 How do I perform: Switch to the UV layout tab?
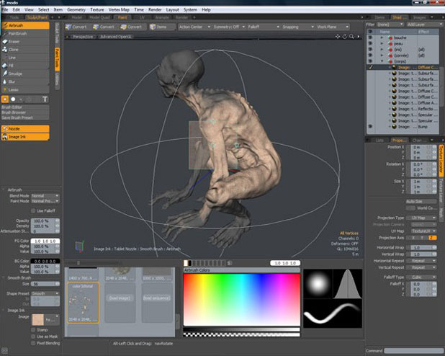click(x=142, y=17)
